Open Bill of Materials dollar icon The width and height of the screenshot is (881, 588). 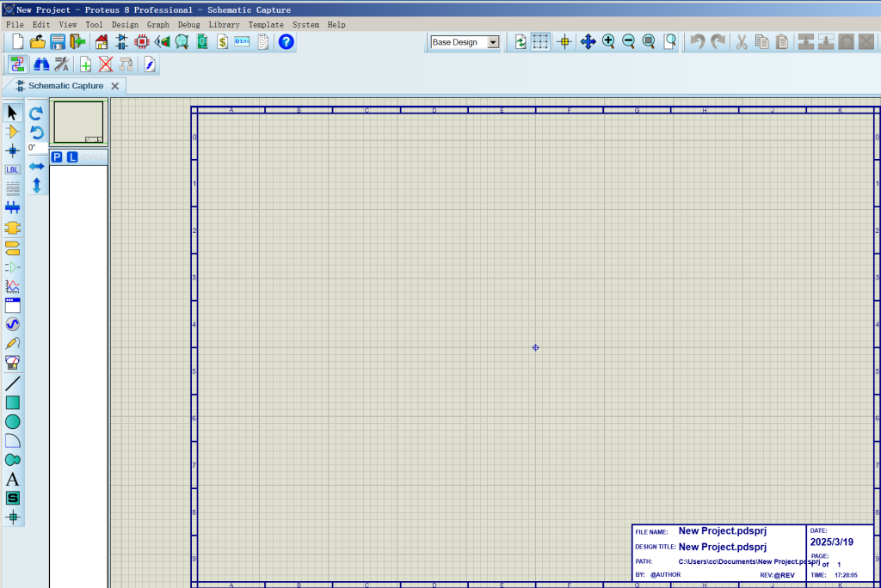[x=223, y=41]
